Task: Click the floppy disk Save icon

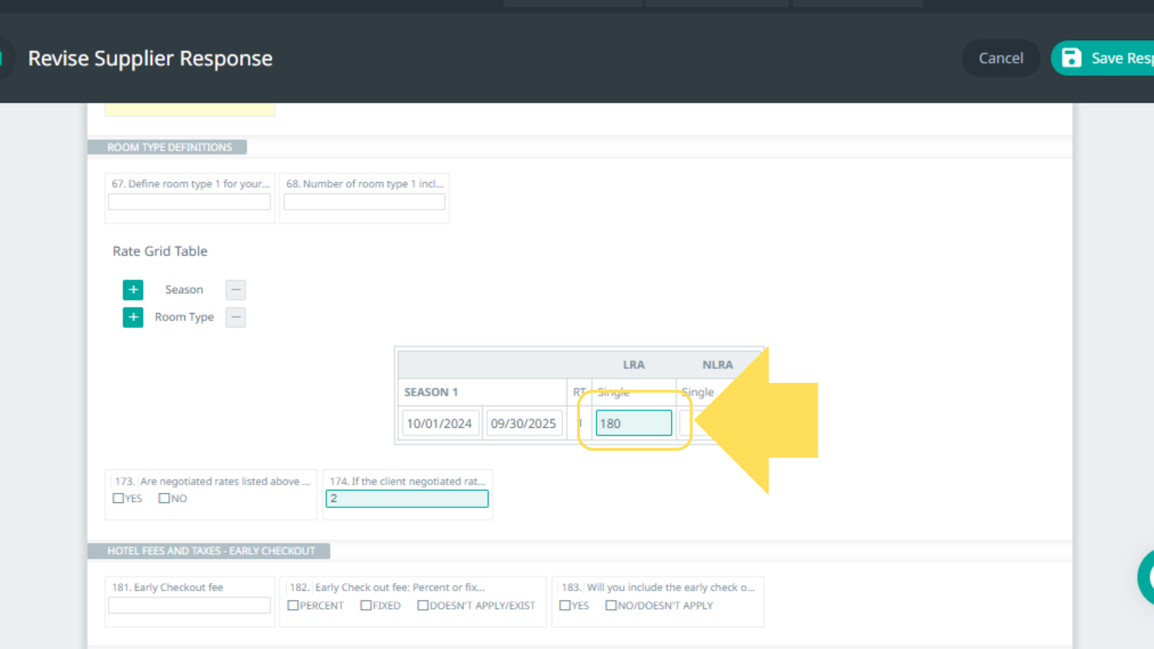Action: (1072, 58)
